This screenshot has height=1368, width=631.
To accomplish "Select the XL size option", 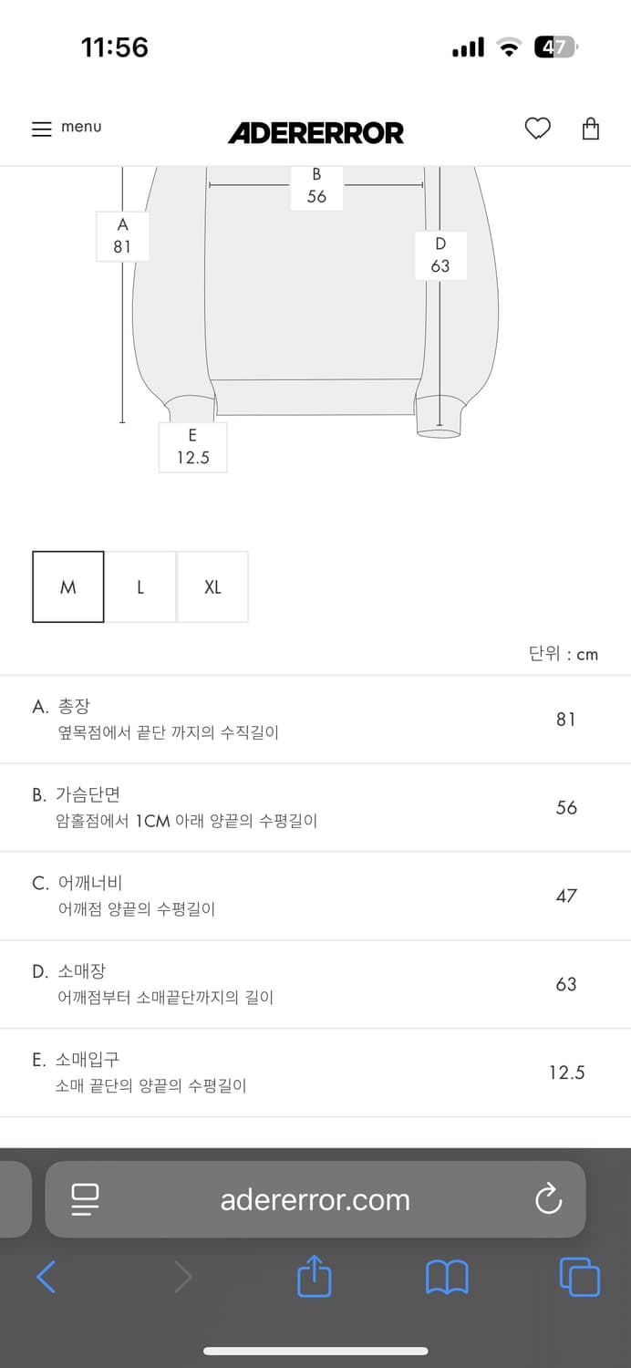I will pos(212,587).
